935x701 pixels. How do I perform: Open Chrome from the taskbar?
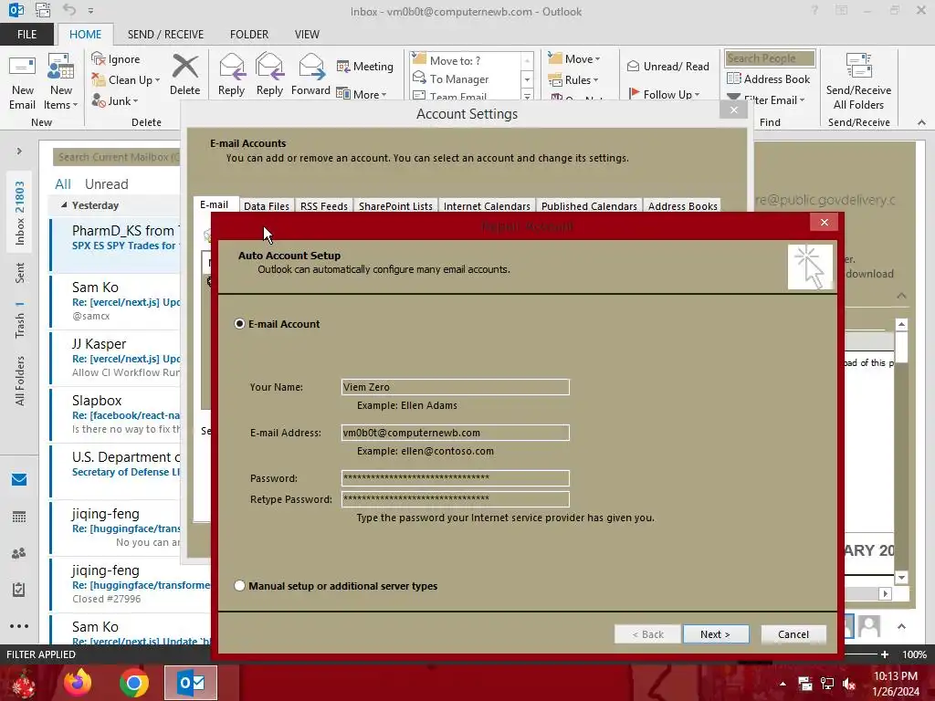pyautogui.click(x=133, y=683)
